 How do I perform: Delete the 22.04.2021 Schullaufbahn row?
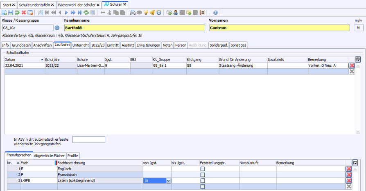pos(351,65)
